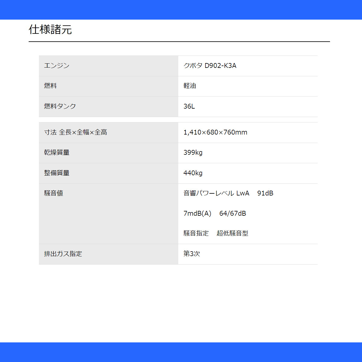Select the 寸法 全長×全幅×全高 label
Viewport: 362px width, 362px height.
pyautogui.click(x=75, y=132)
